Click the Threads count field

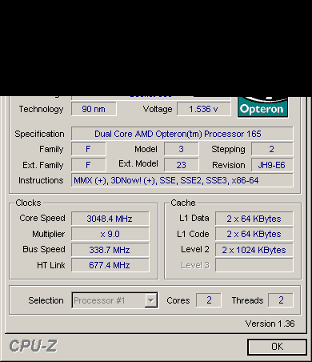[x=281, y=300]
